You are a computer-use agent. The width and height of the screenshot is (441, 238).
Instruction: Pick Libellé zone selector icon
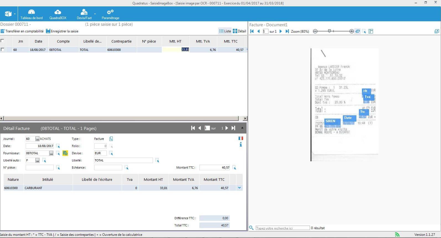(x=157, y=160)
